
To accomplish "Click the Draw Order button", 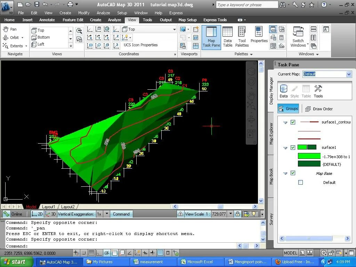I will pos(319,109).
